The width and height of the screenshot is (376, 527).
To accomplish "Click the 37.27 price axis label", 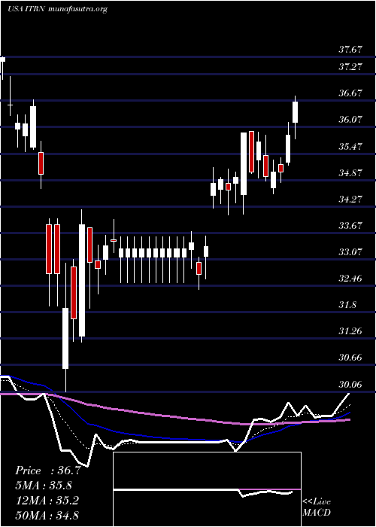I will pyautogui.click(x=350, y=66).
